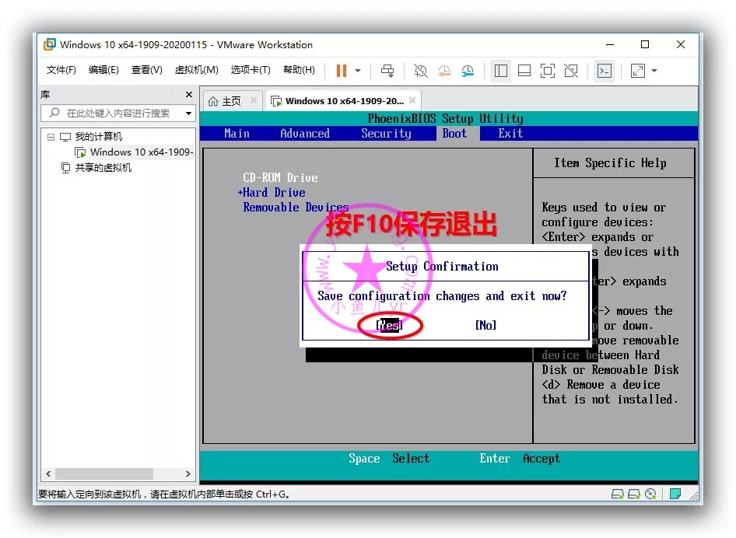Image resolution: width=736 pixels, height=538 pixels.
Task: Select 共享的虚拟机 in the library tree
Action: pyautogui.click(x=103, y=168)
